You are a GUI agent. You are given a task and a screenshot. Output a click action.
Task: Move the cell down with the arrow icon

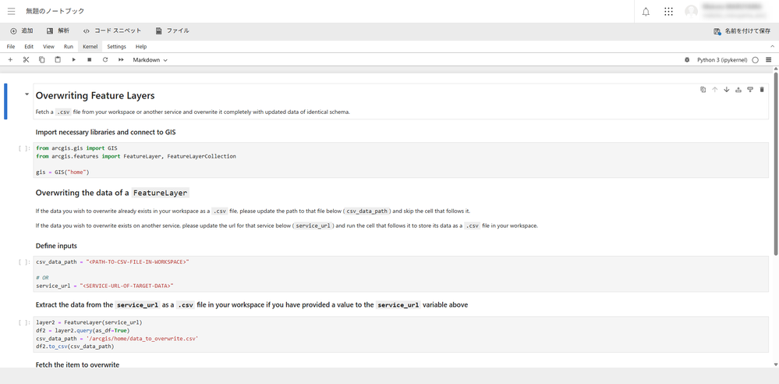pos(726,90)
